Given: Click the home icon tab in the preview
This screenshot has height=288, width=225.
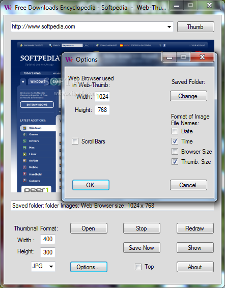Looking at the screenshot, I should (x=23, y=81).
